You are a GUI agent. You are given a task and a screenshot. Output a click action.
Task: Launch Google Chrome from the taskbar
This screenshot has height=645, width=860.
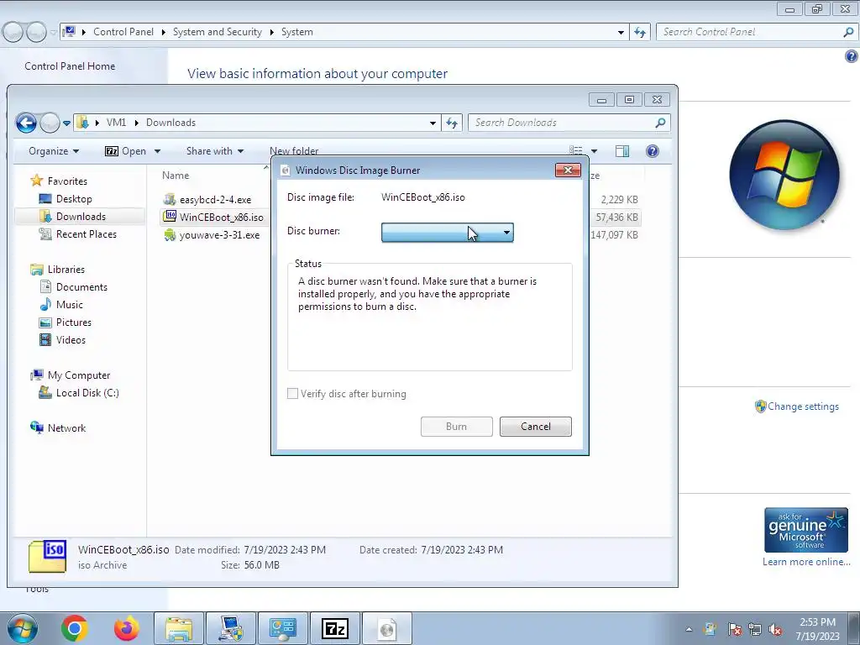pyautogui.click(x=74, y=628)
